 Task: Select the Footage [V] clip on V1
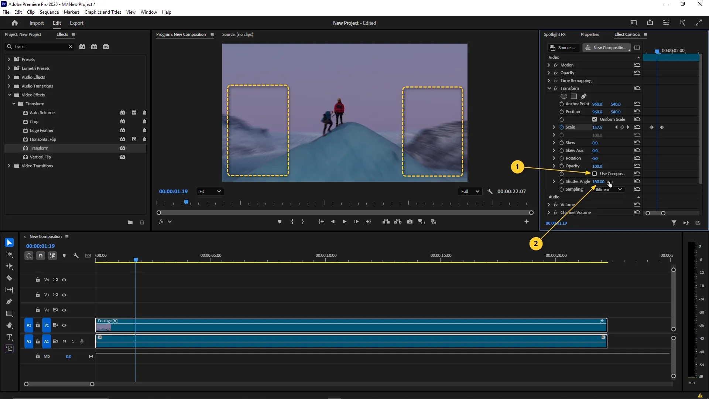tap(351, 325)
